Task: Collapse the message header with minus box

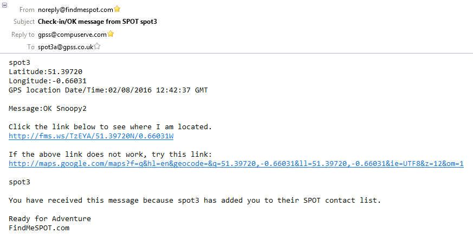Action: [5, 4]
